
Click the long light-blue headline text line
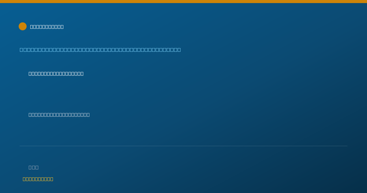pos(100,50)
